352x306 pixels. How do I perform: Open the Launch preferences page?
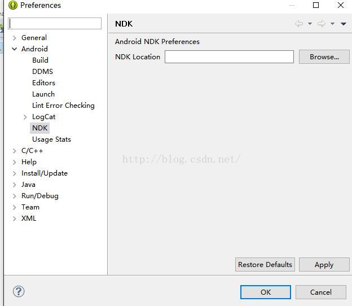click(x=43, y=94)
